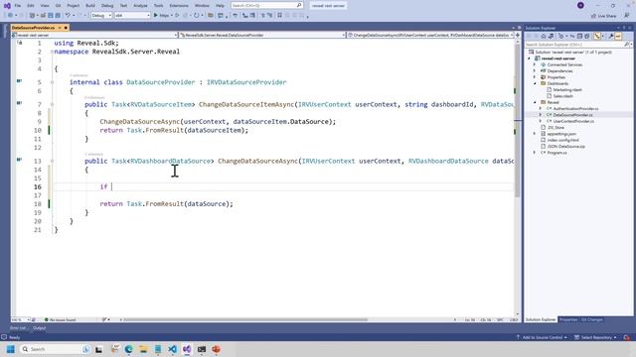Toggle Preview Selected Items in Solution Explorer
Screen dimensions: 636x357
(x=618, y=37)
